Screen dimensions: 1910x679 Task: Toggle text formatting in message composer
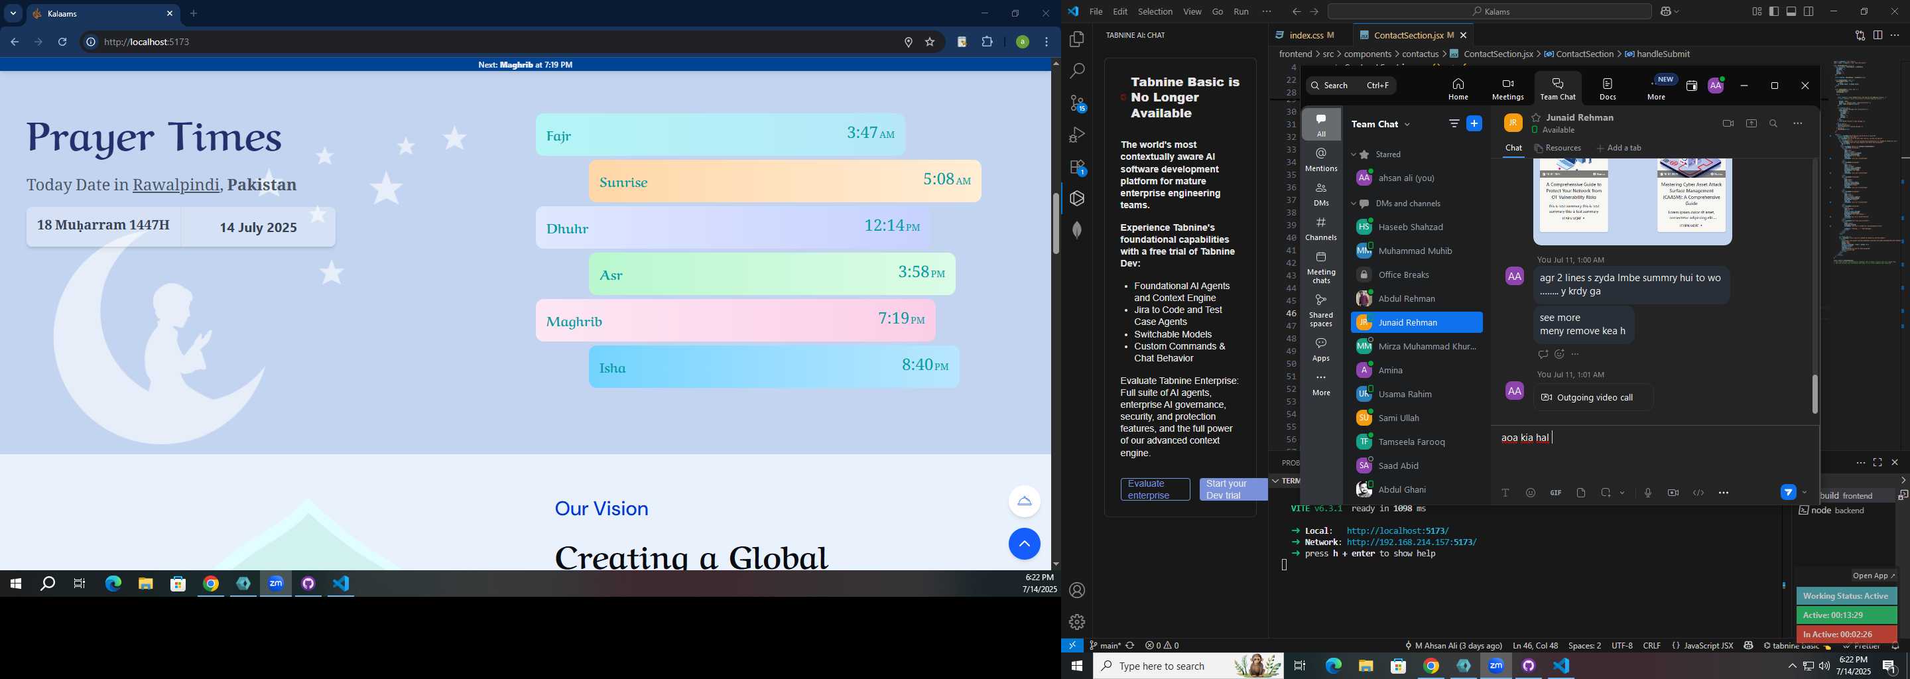tap(1505, 493)
